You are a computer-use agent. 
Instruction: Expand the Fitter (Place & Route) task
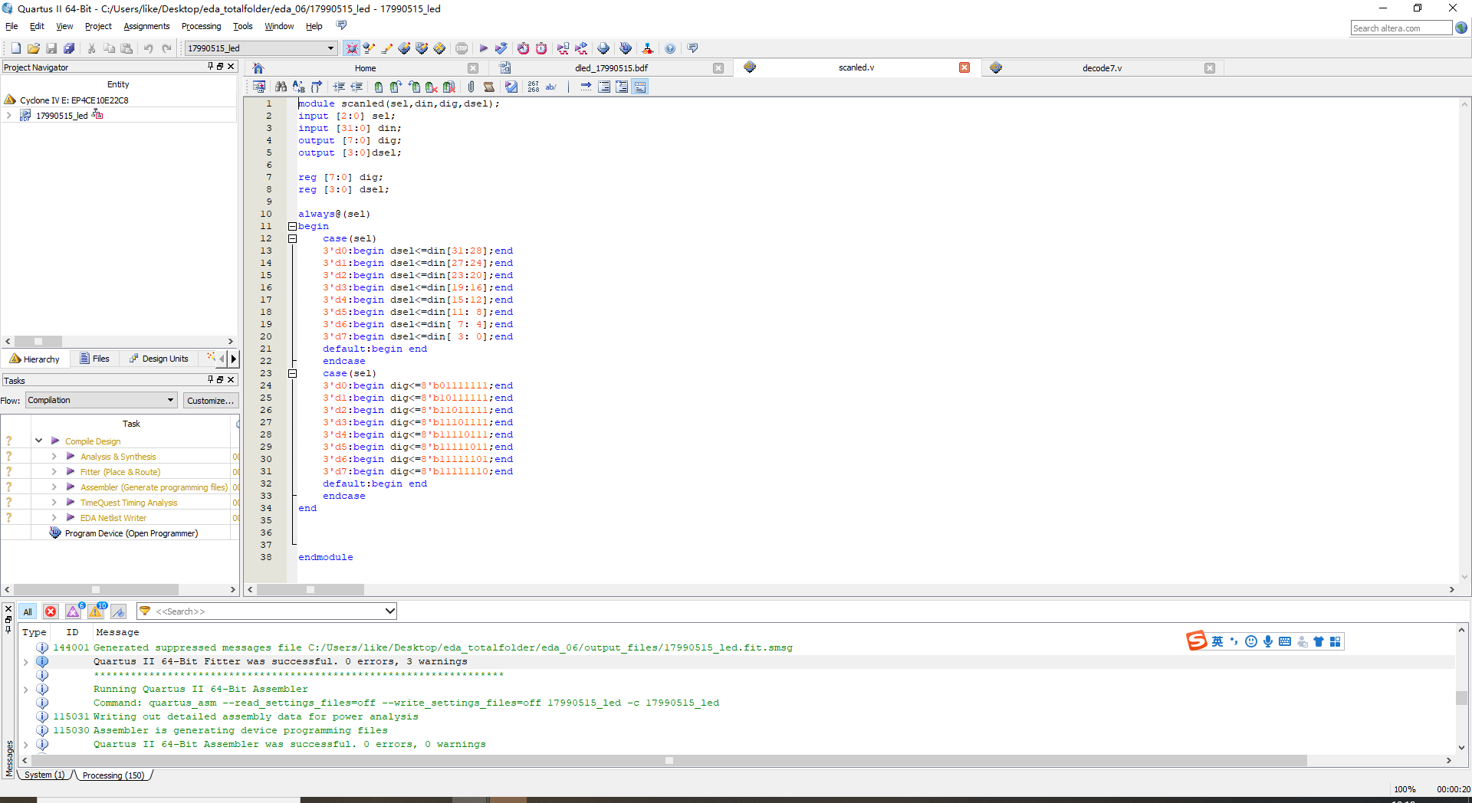point(54,471)
